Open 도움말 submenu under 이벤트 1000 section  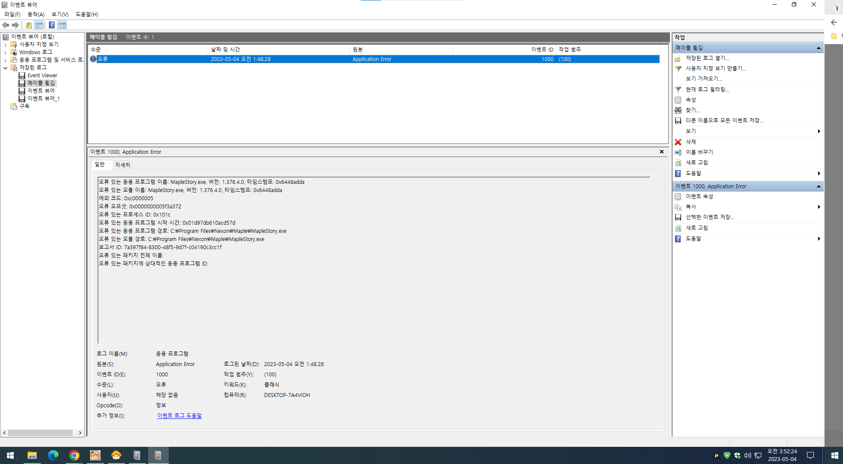[x=748, y=238]
